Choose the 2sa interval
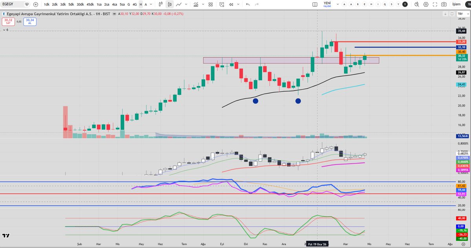The height and width of the screenshot is (248, 471). pos(107,4)
